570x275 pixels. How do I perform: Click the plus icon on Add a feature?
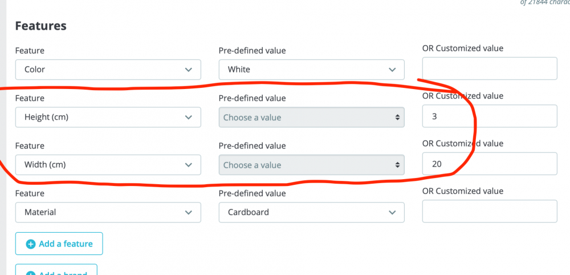(x=31, y=244)
